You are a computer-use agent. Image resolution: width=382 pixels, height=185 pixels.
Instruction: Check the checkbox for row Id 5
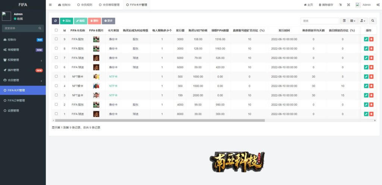[56, 76]
